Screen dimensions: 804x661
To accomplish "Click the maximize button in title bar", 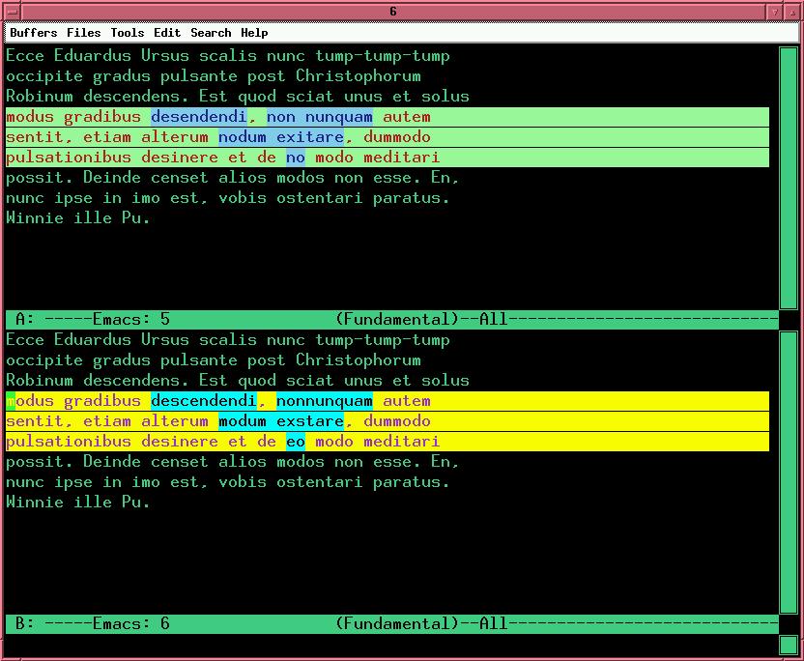I will point(792,11).
